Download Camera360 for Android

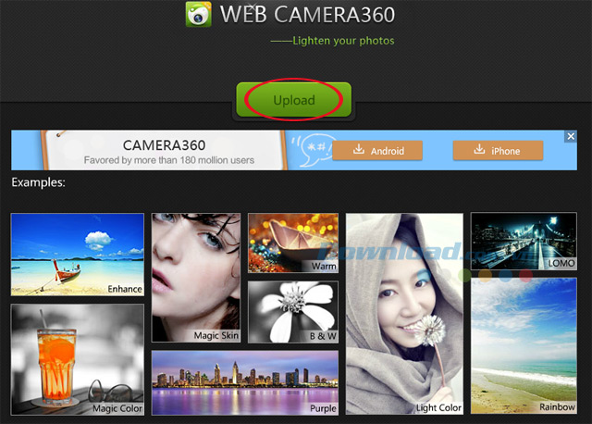point(377,150)
